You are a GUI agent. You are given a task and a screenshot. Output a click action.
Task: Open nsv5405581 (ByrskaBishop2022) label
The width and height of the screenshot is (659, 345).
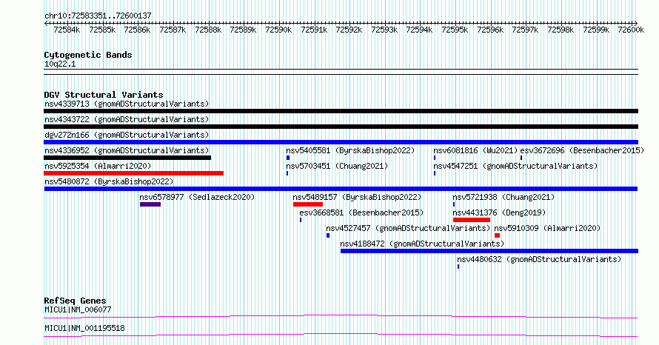coord(350,150)
